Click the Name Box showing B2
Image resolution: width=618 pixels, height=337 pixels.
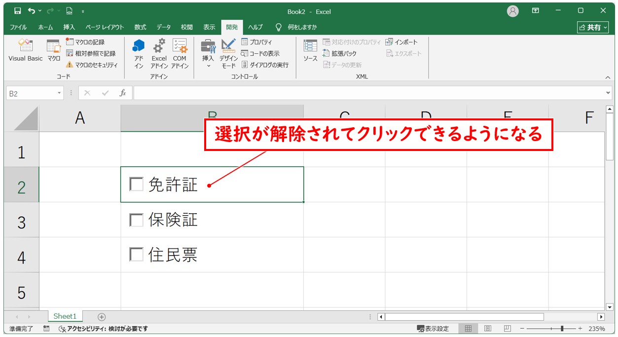pos(31,93)
